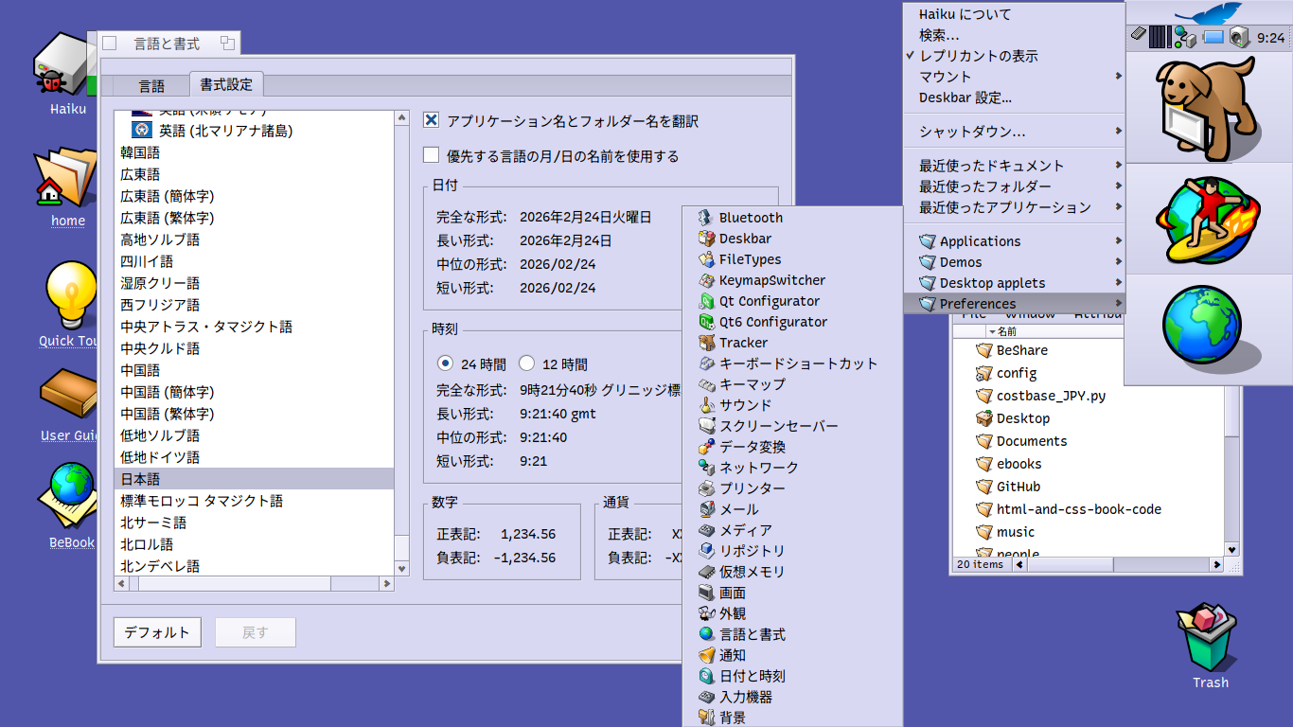Switch to the 言語 tab
The width and height of the screenshot is (1293, 727).
(x=151, y=85)
